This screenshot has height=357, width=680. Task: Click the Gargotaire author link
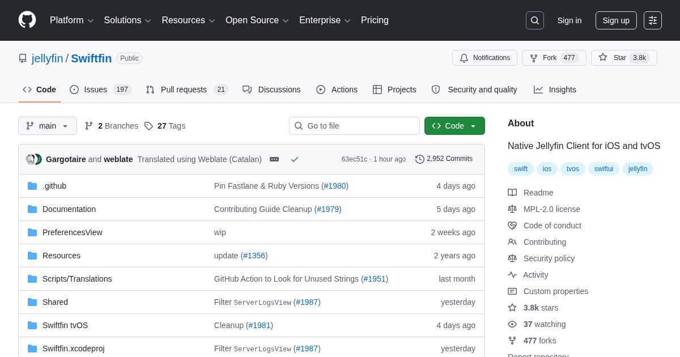click(66, 159)
